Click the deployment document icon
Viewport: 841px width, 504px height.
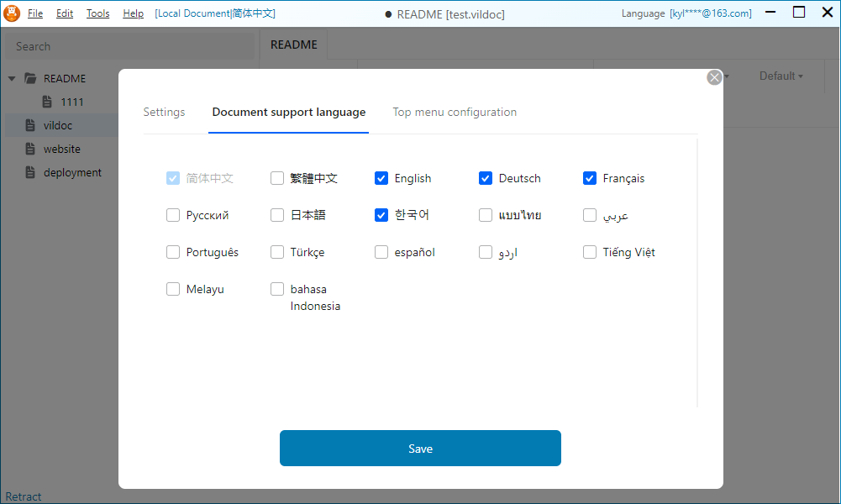[x=30, y=172]
